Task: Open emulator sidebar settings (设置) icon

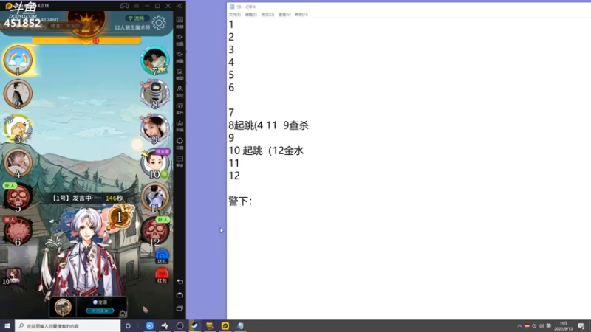Action: click(x=180, y=143)
